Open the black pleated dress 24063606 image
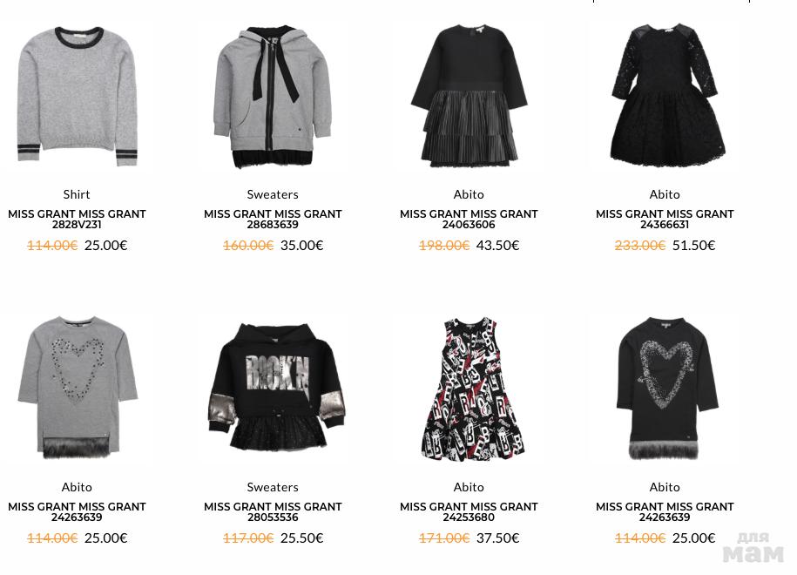Screen dimensions: 797x575 (x=469, y=96)
